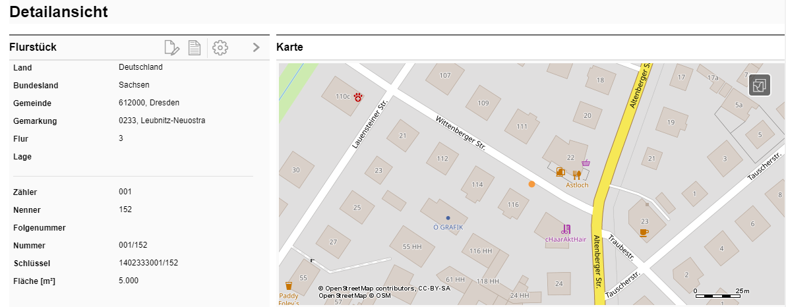Screen dimensions: 786x307
Task: Click the shopping basket icon by building 22
Action: pyautogui.click(x=586, y=163)
